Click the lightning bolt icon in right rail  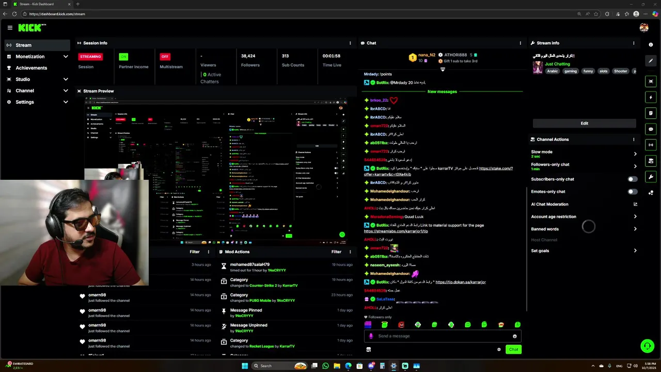point(651,97)
